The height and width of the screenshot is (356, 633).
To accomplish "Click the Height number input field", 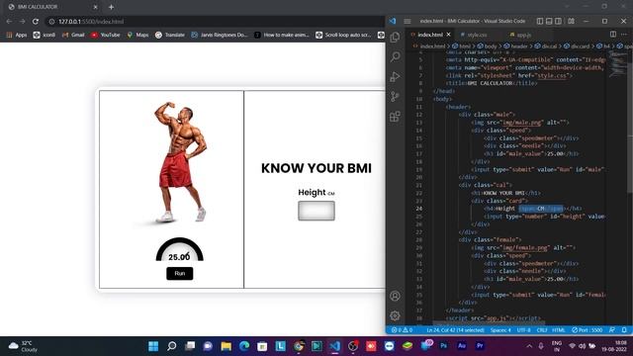I will point(316,211).
